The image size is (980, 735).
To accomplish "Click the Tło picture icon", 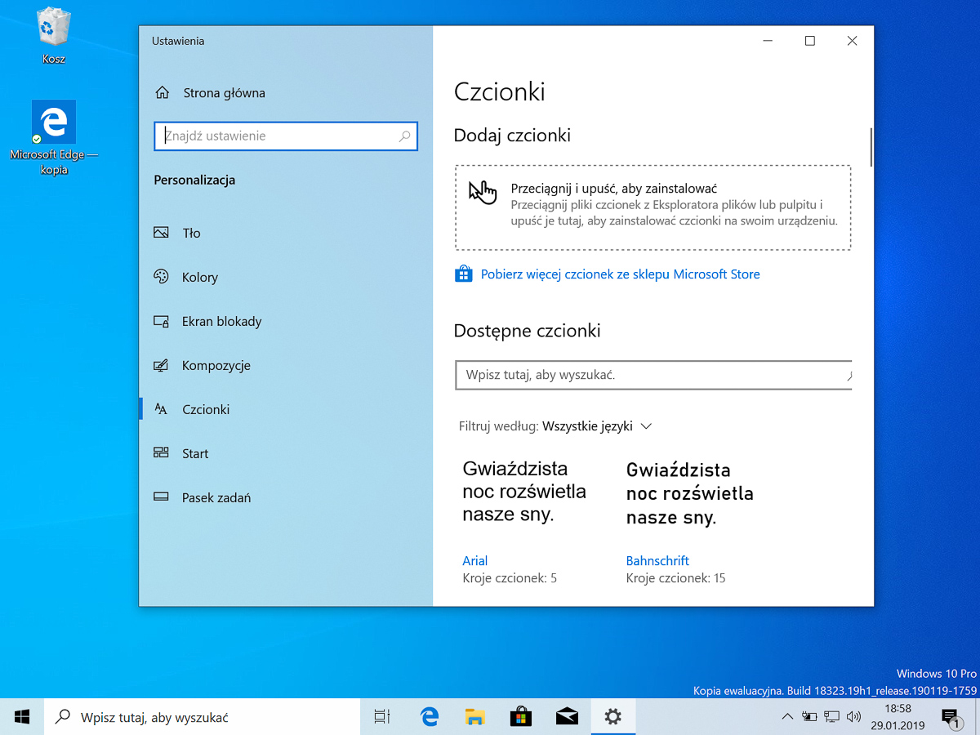I will [x=161, y=233].
